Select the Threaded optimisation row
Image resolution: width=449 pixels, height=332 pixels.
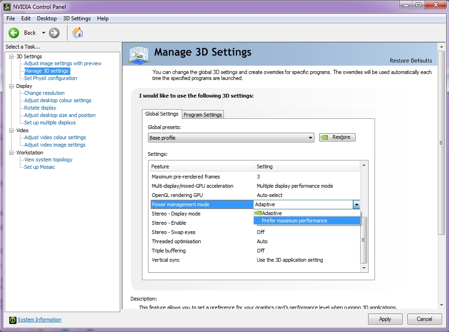pyautogui.click(x=254, y=241)
